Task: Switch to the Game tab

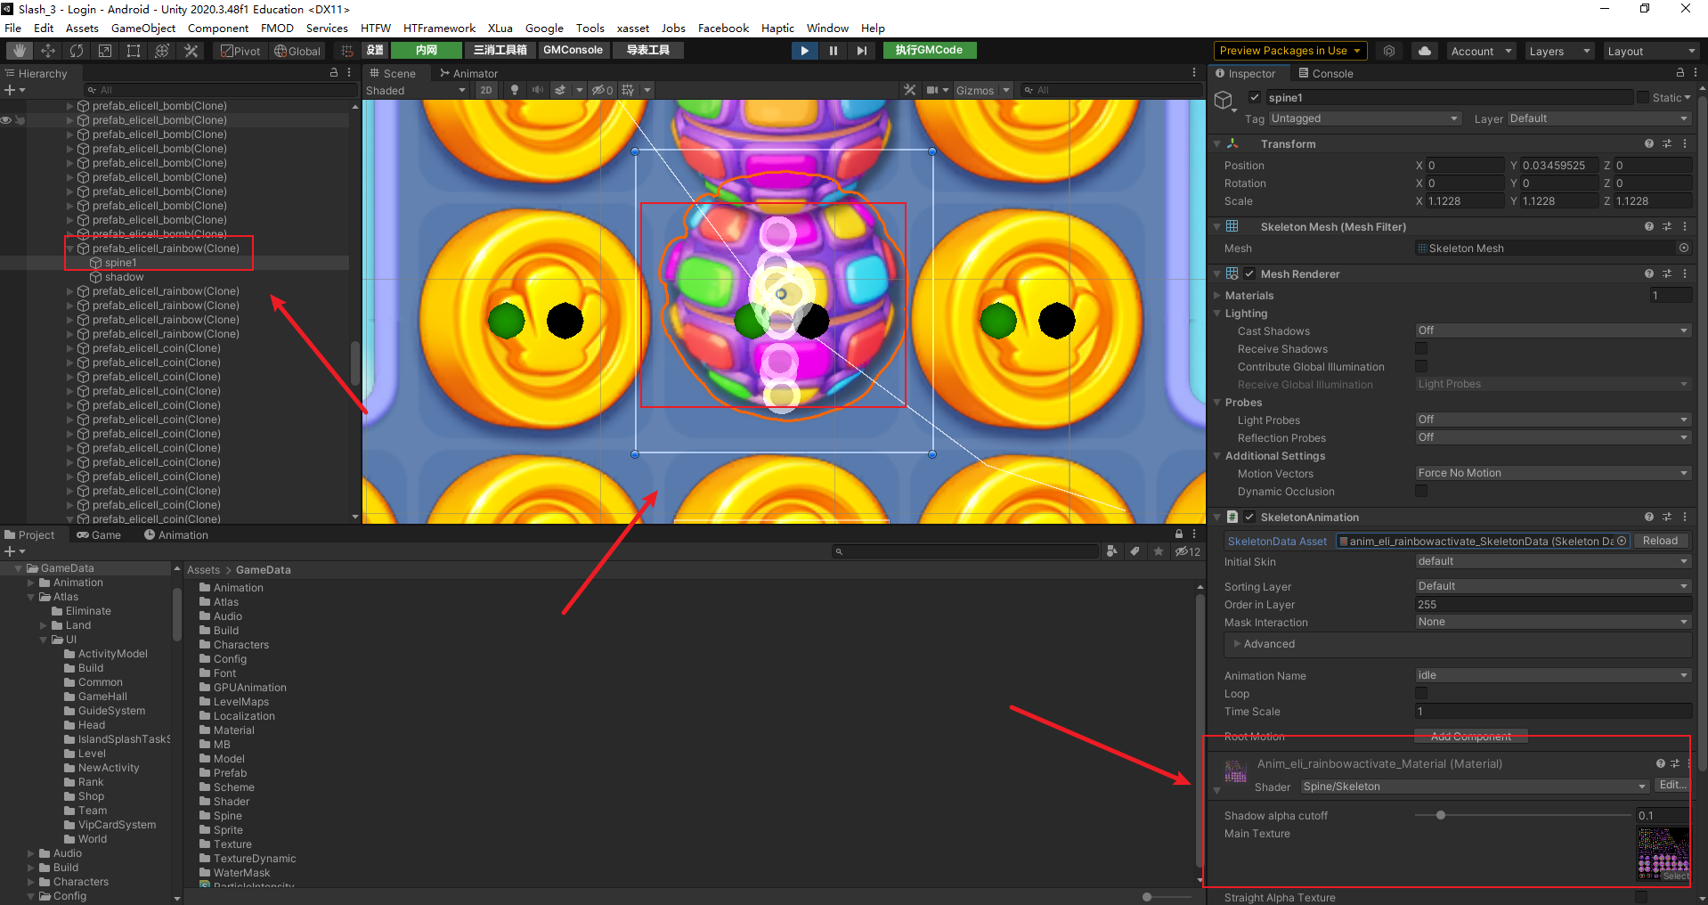Action: pos(99,535)
